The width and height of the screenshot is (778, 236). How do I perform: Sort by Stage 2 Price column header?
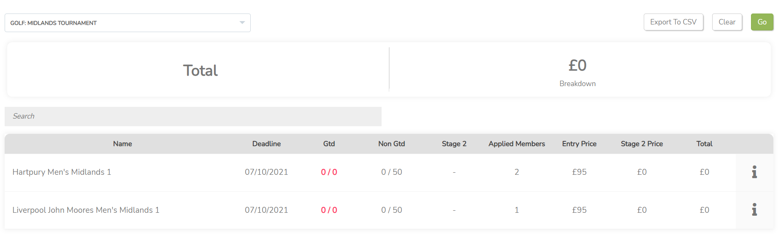click(x=642, y=144)
